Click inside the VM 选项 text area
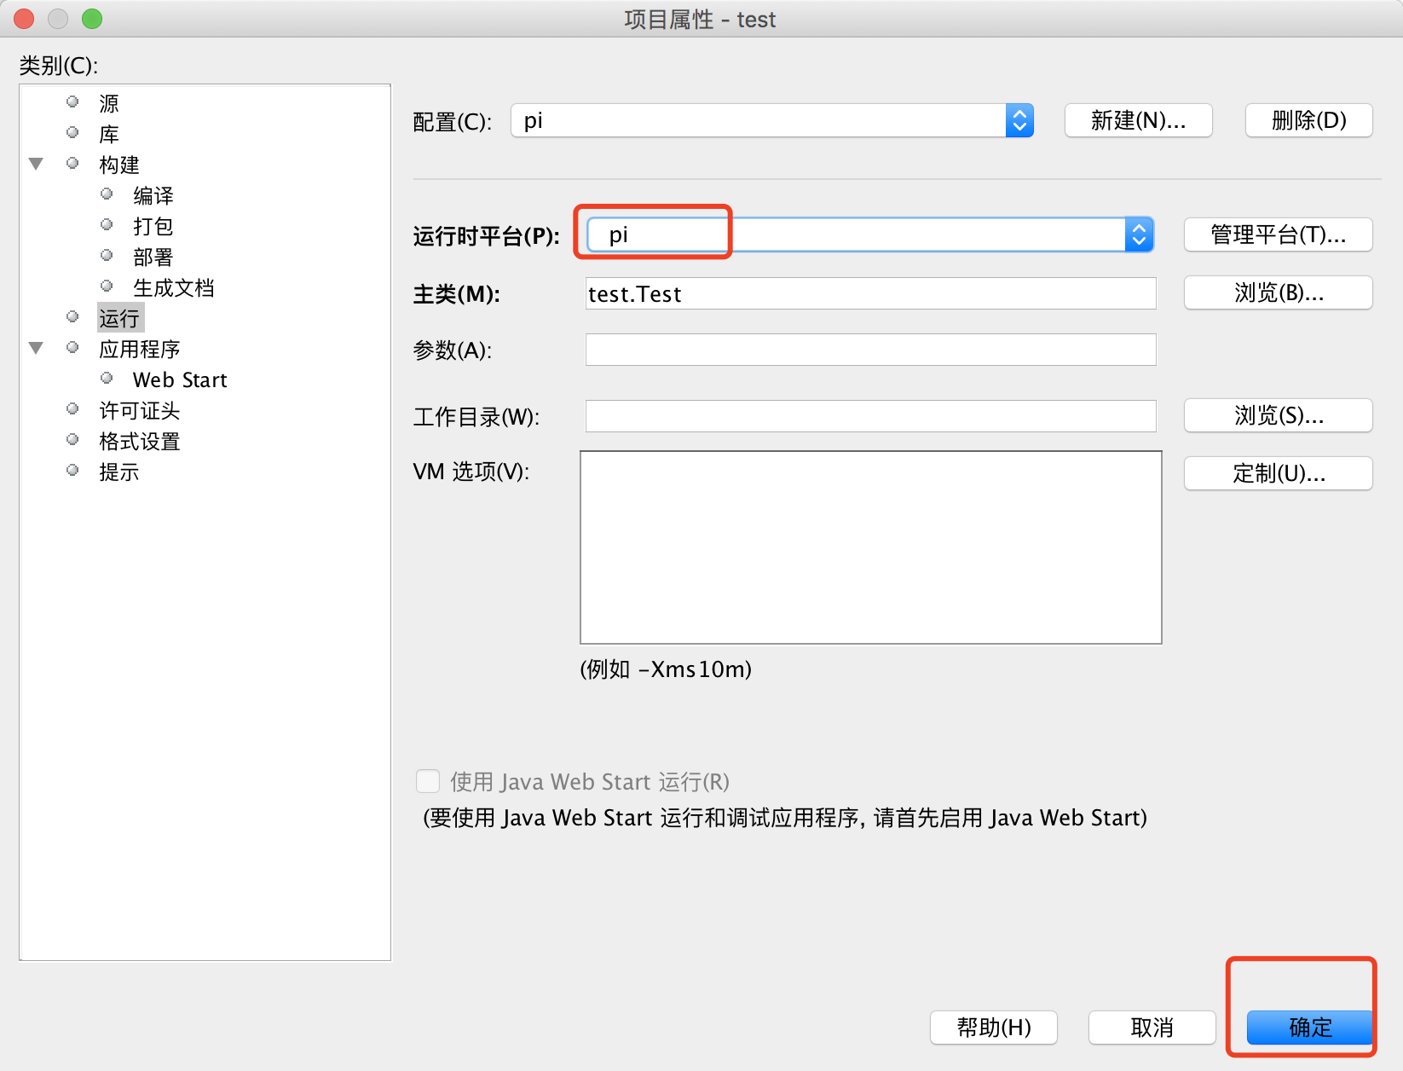 [x=871, y=547]
